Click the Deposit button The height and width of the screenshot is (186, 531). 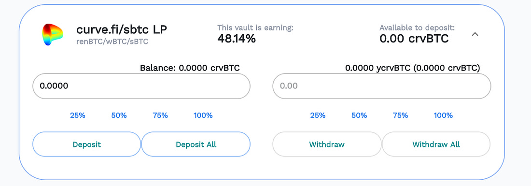click(x=87, y=144)
